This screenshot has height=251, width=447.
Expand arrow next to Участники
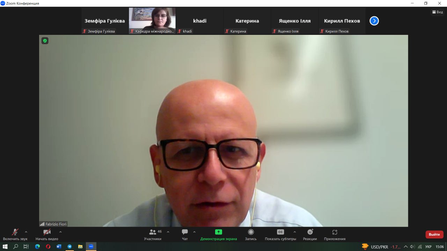tap(168, 232)
